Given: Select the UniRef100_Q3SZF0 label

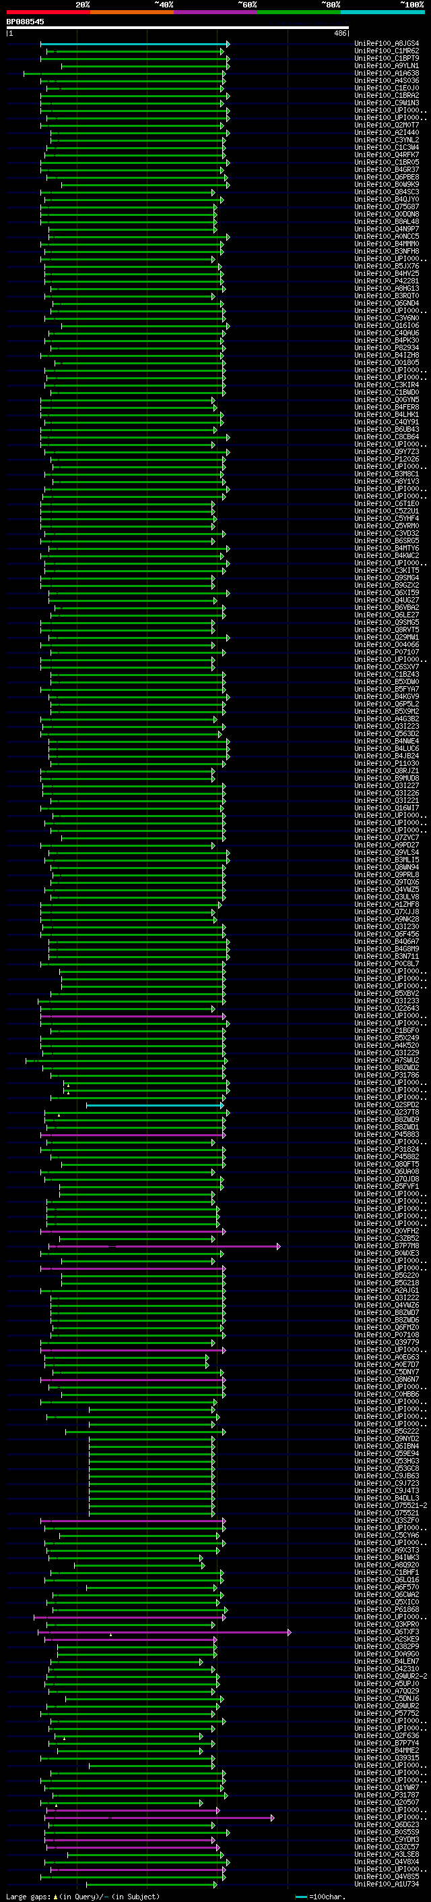Looking at the screenshot, I should (386, 1521).
